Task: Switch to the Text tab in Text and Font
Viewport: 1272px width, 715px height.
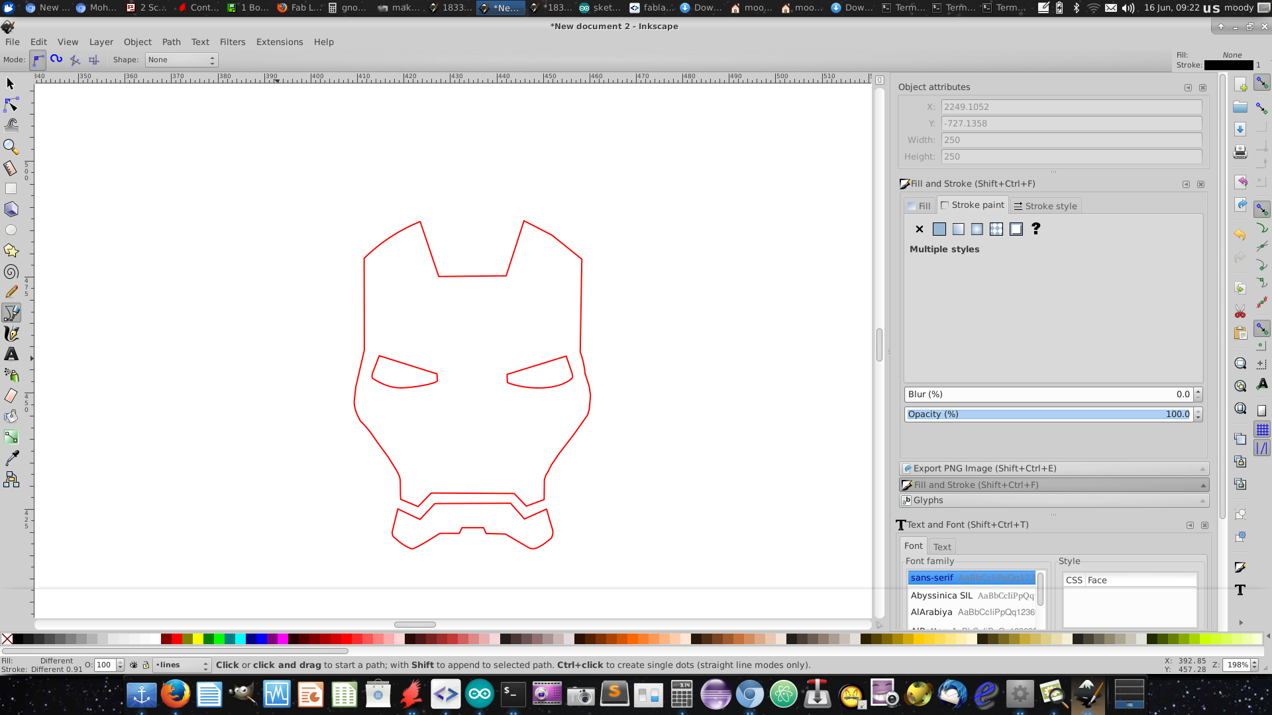Action: 942,547
